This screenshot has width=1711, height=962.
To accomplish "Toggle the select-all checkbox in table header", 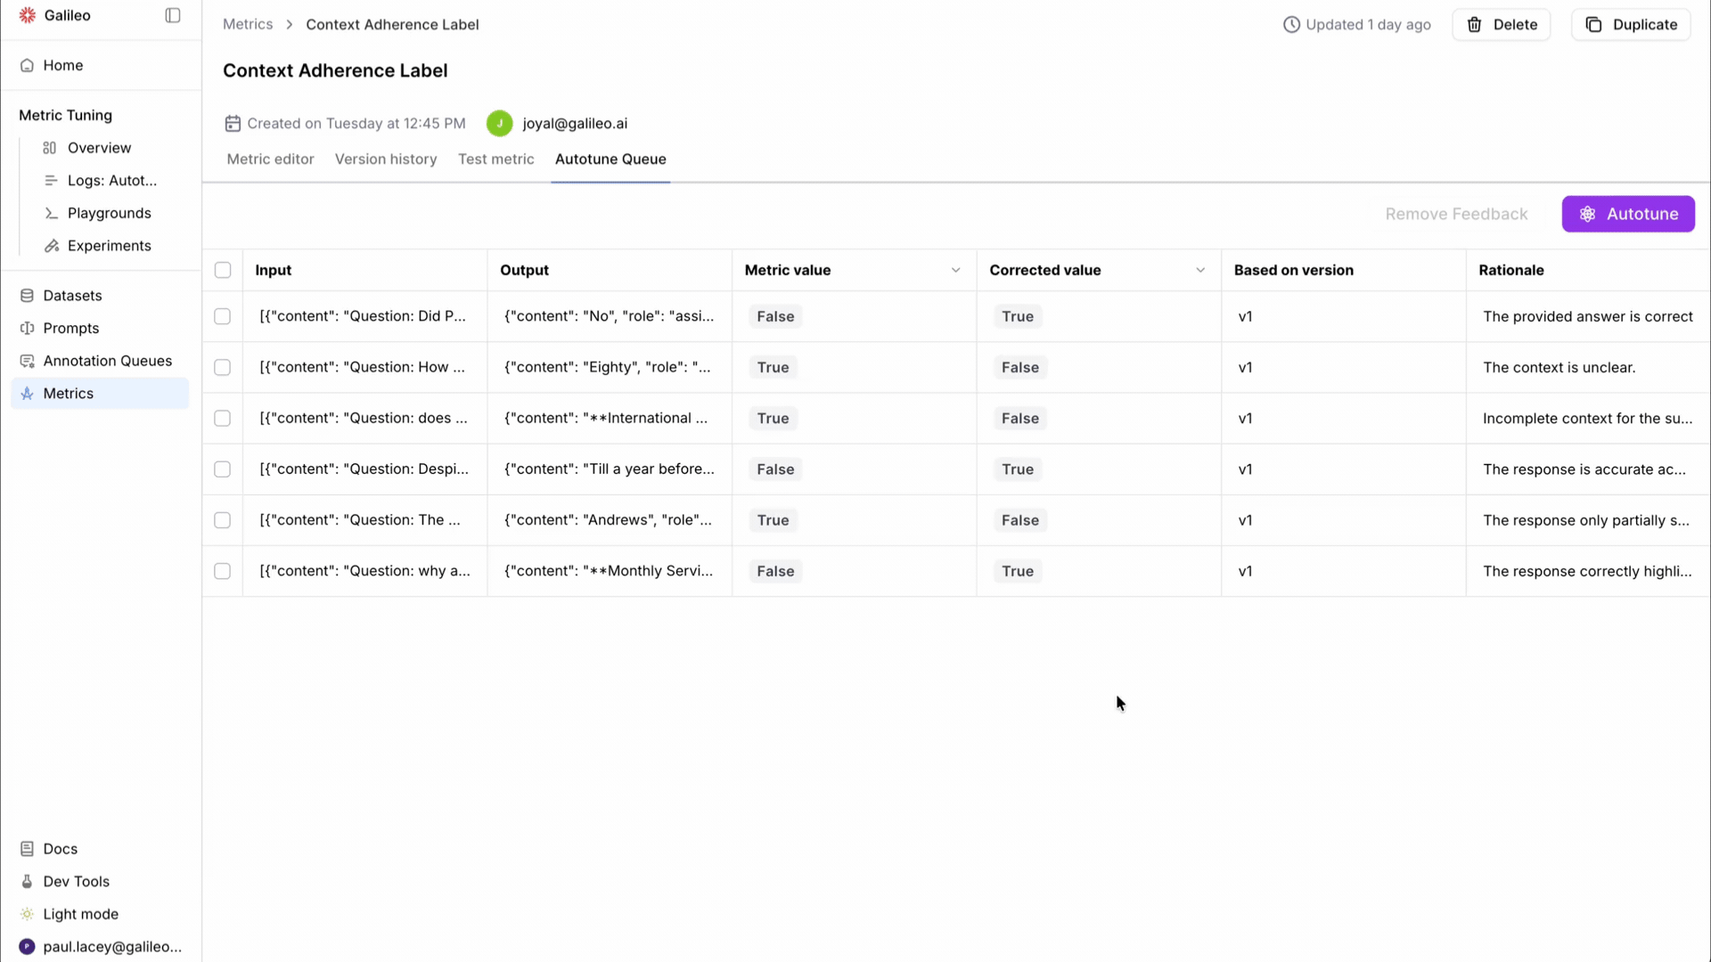I will [223, 270].
